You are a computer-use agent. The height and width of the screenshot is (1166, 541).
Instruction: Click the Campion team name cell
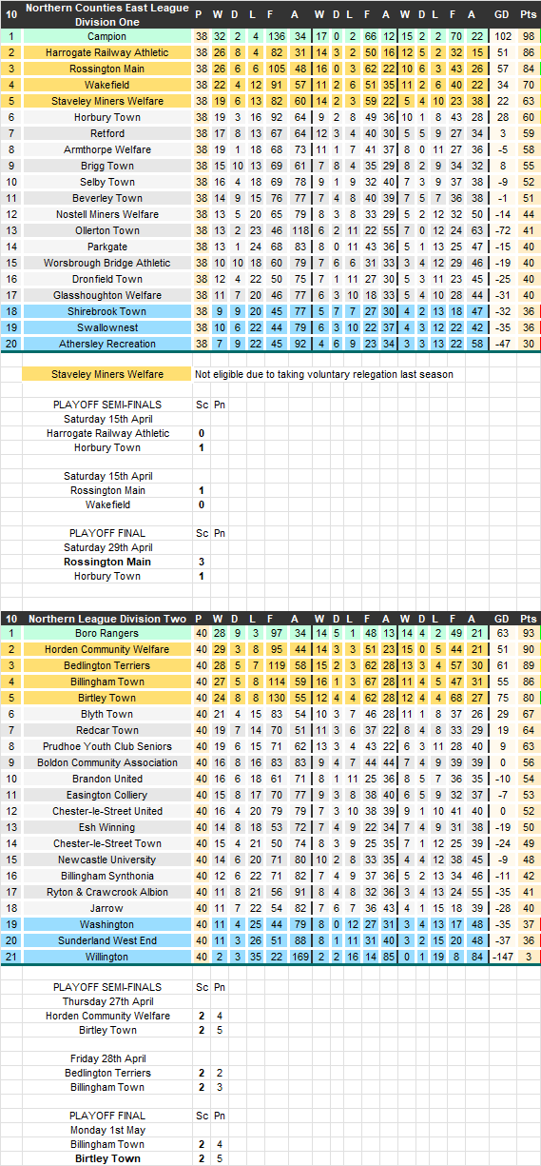(x=106, y=36)
